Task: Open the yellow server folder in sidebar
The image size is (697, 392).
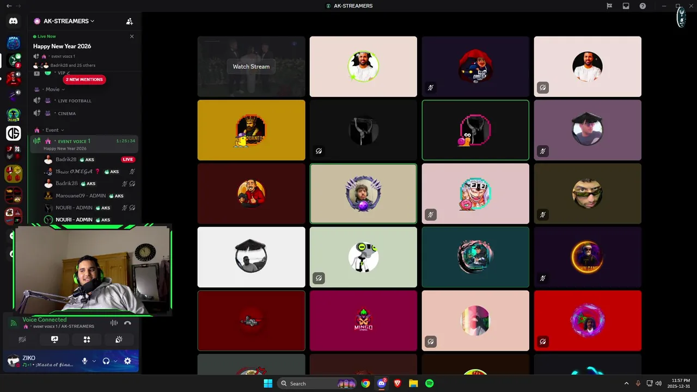Action: pyautogui.click(x=14, y=174)
